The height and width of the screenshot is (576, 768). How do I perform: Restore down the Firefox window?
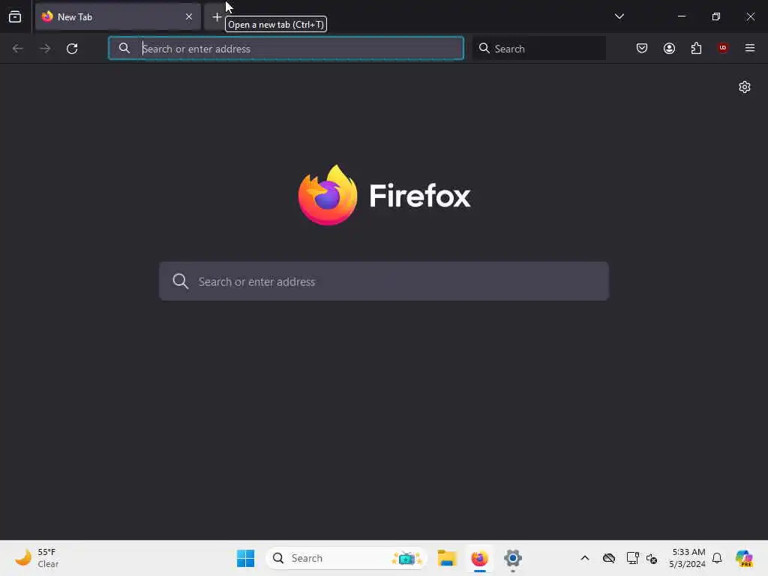715,16
